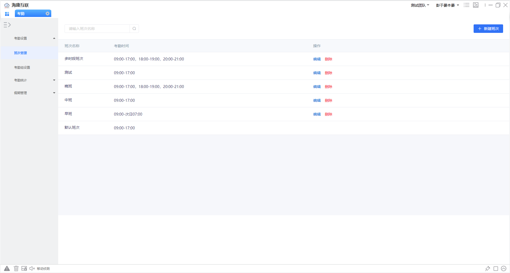Expand the panel with the up-arrow circle icon
Viewport: 510px width, 273px height.
click(x=504, y=268)
